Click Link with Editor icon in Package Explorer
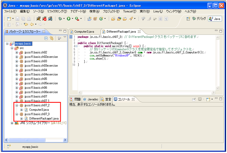Image resolution: width=227 pixels, height=153 pixels. [x=51, y=38]
